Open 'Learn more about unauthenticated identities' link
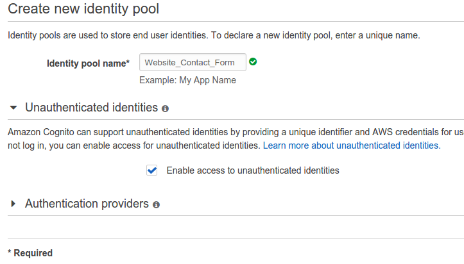464x264 pixels. [x=351, y=145]
